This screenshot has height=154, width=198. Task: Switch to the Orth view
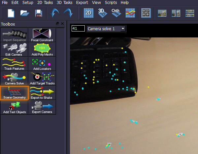[x=116, y=13]
